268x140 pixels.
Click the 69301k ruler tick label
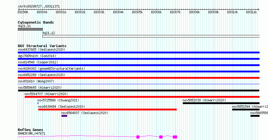click(61, 12)
